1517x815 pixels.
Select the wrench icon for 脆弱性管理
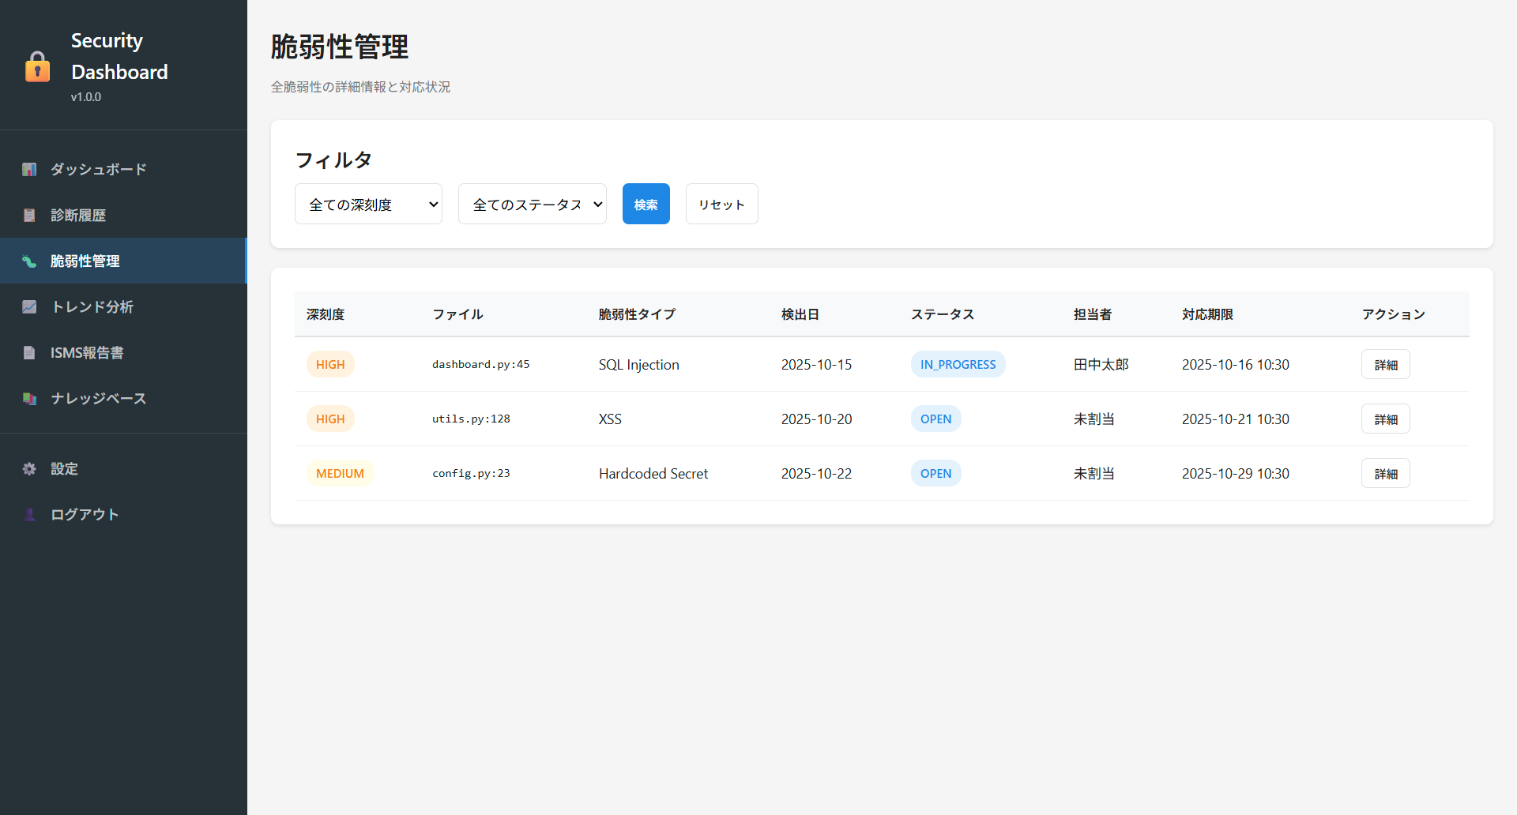coord(29,261)
